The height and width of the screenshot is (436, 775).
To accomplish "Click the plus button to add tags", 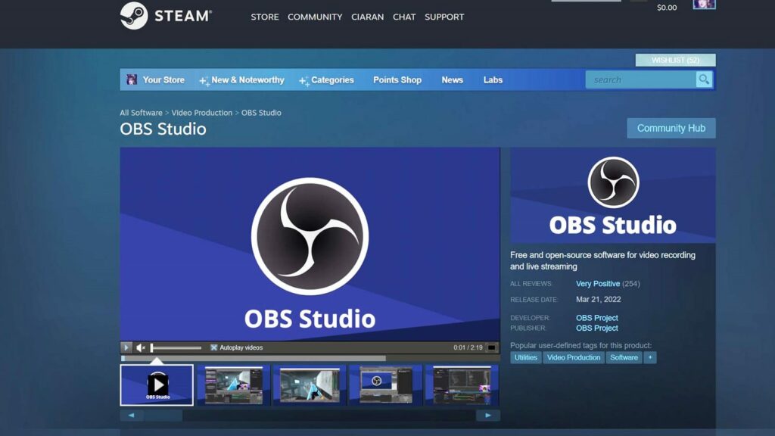I will click(x=650, y=357).
